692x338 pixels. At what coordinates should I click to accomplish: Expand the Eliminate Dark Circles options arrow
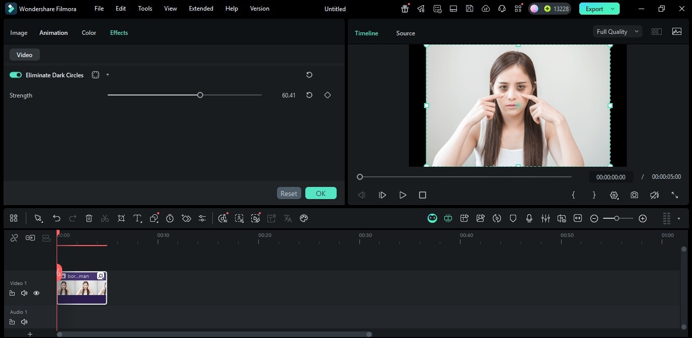coord(107,75)
